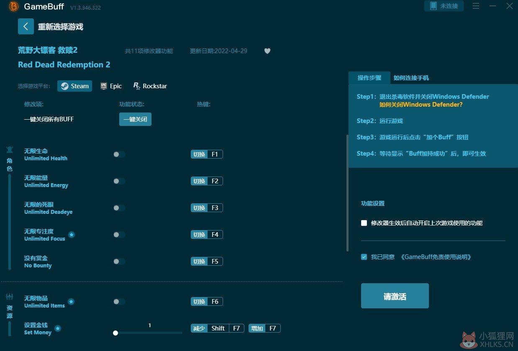Click the cheat list vertical scrollbar
The height and width of the screenshot is (351, 518).
(x=347, y=192)
